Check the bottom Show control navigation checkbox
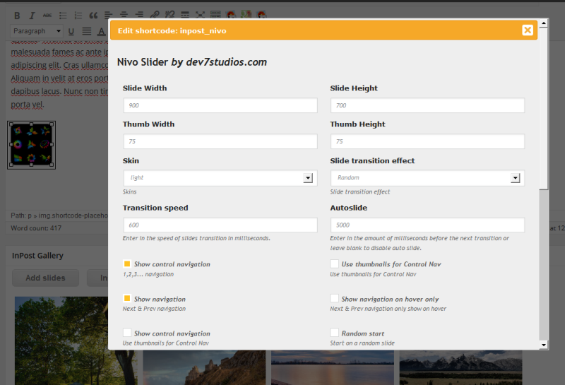Screen dimensions: 565x385 tap(127, 333)
